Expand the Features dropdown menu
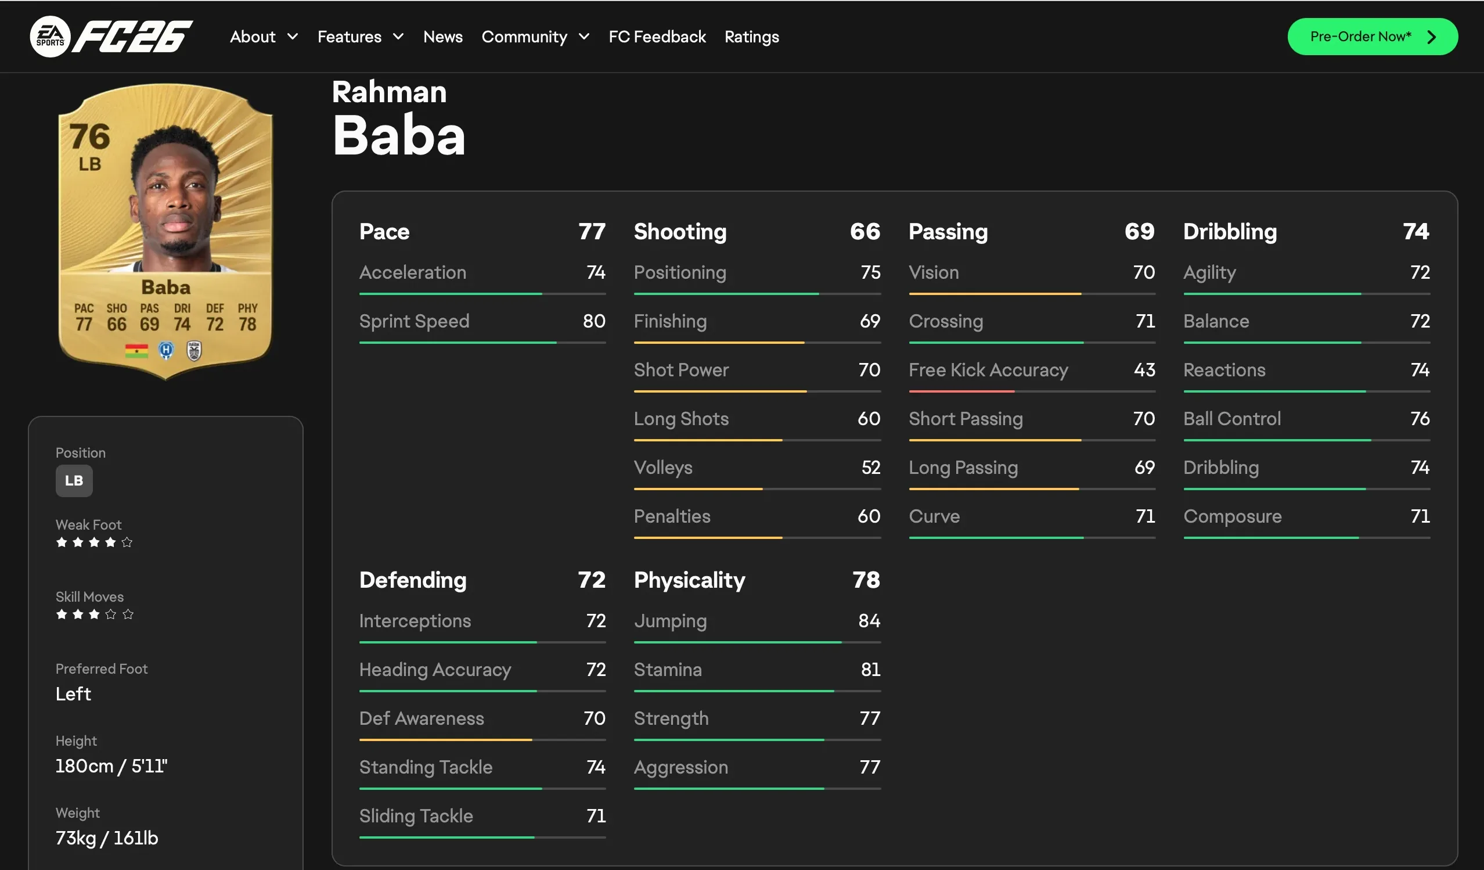Image resolution: width=1484 pixels, height=870 pixels. [361, 37]
